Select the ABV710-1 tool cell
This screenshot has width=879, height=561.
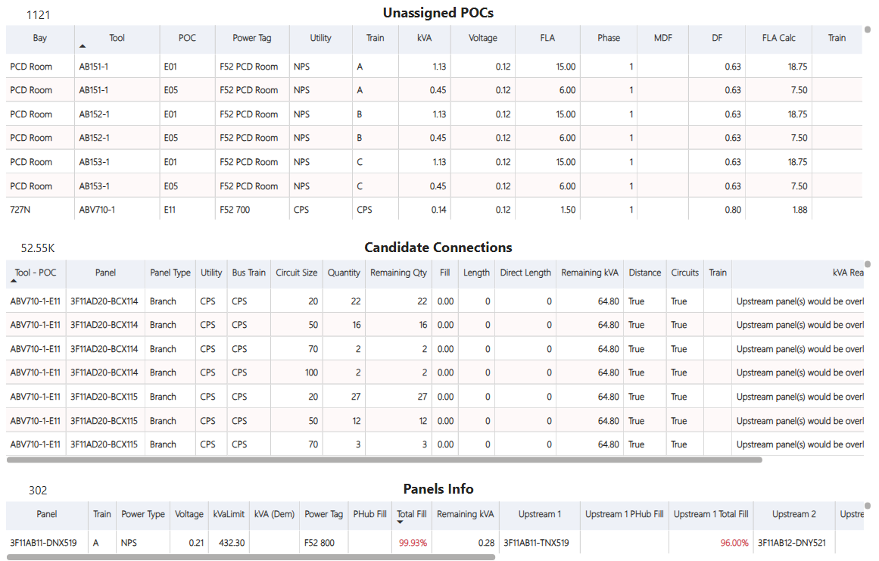coord(96,210)
